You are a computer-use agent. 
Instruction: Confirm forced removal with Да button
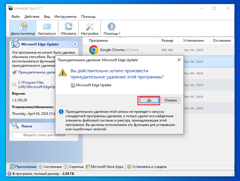[x=149, y=100]
